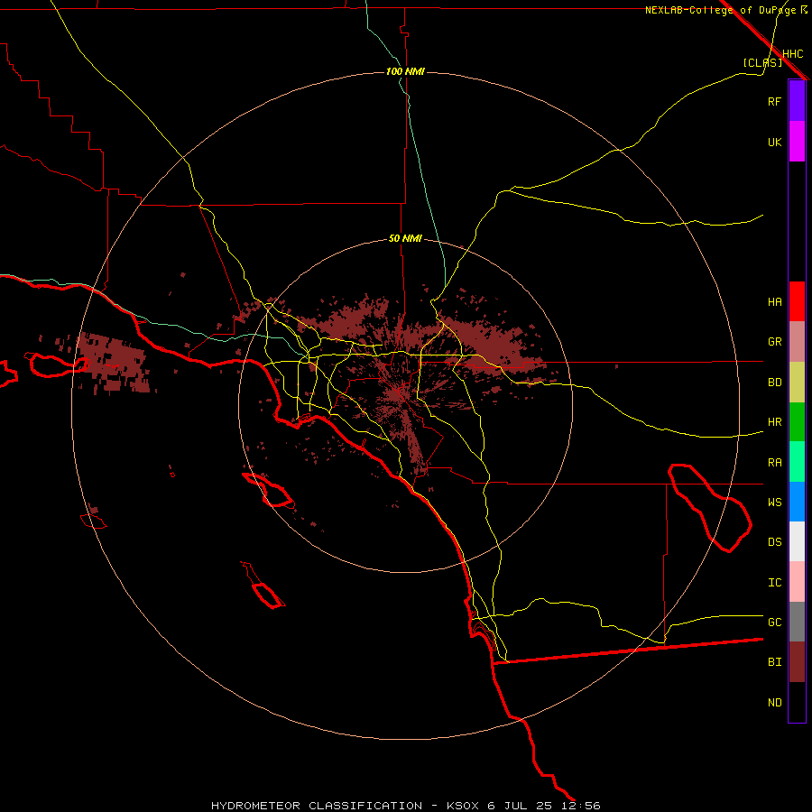Click the HA legend label

point(774,302)
